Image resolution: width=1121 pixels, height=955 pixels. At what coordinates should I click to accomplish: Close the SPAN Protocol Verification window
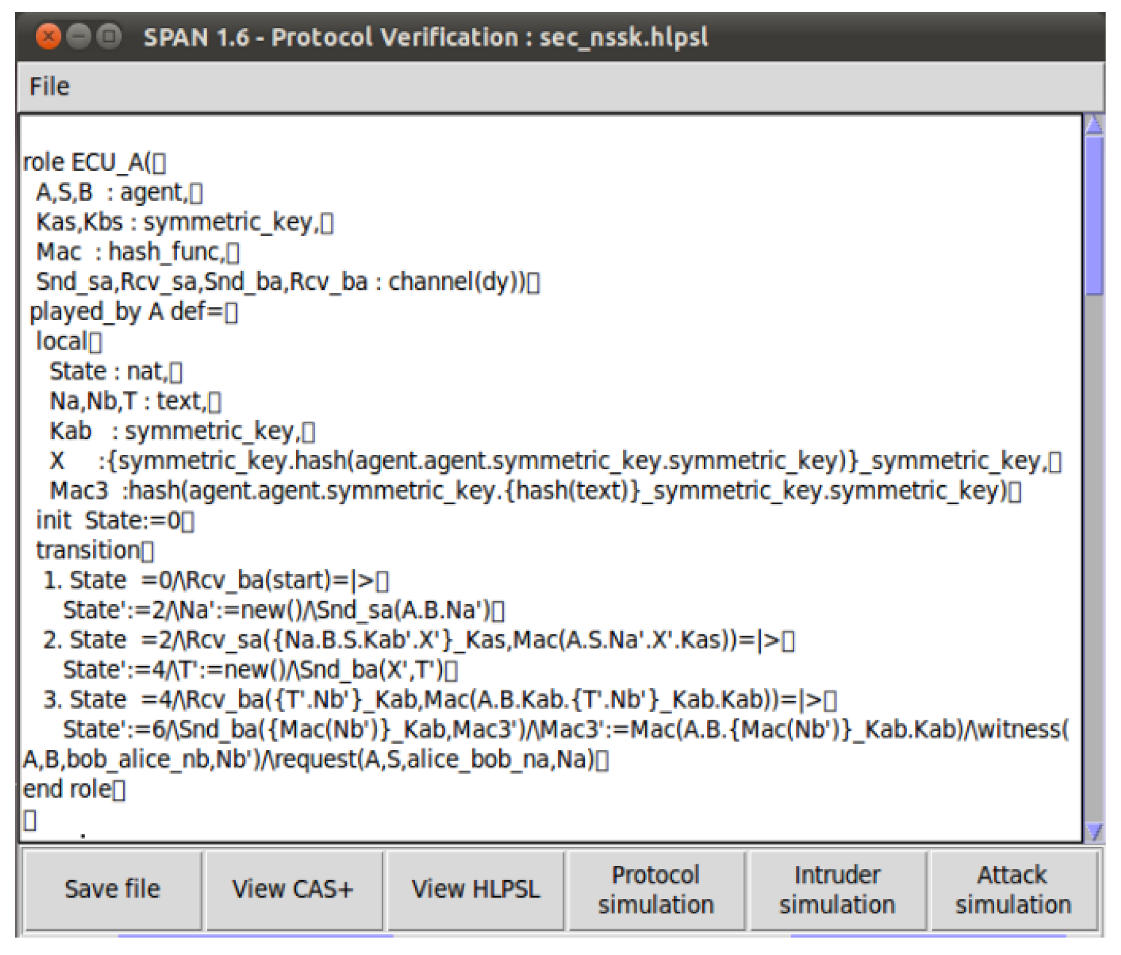(x=48, y=37)
